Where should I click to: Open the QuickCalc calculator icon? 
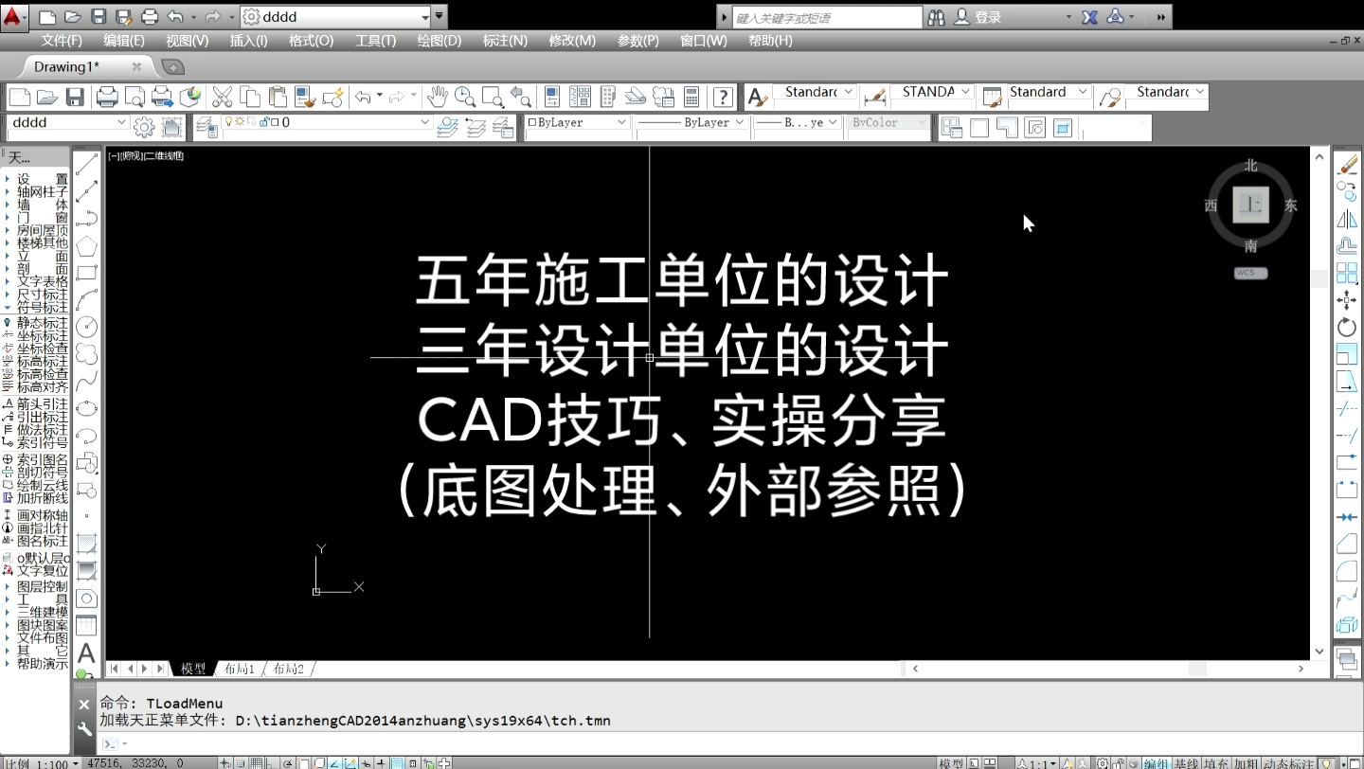[691, 97]
